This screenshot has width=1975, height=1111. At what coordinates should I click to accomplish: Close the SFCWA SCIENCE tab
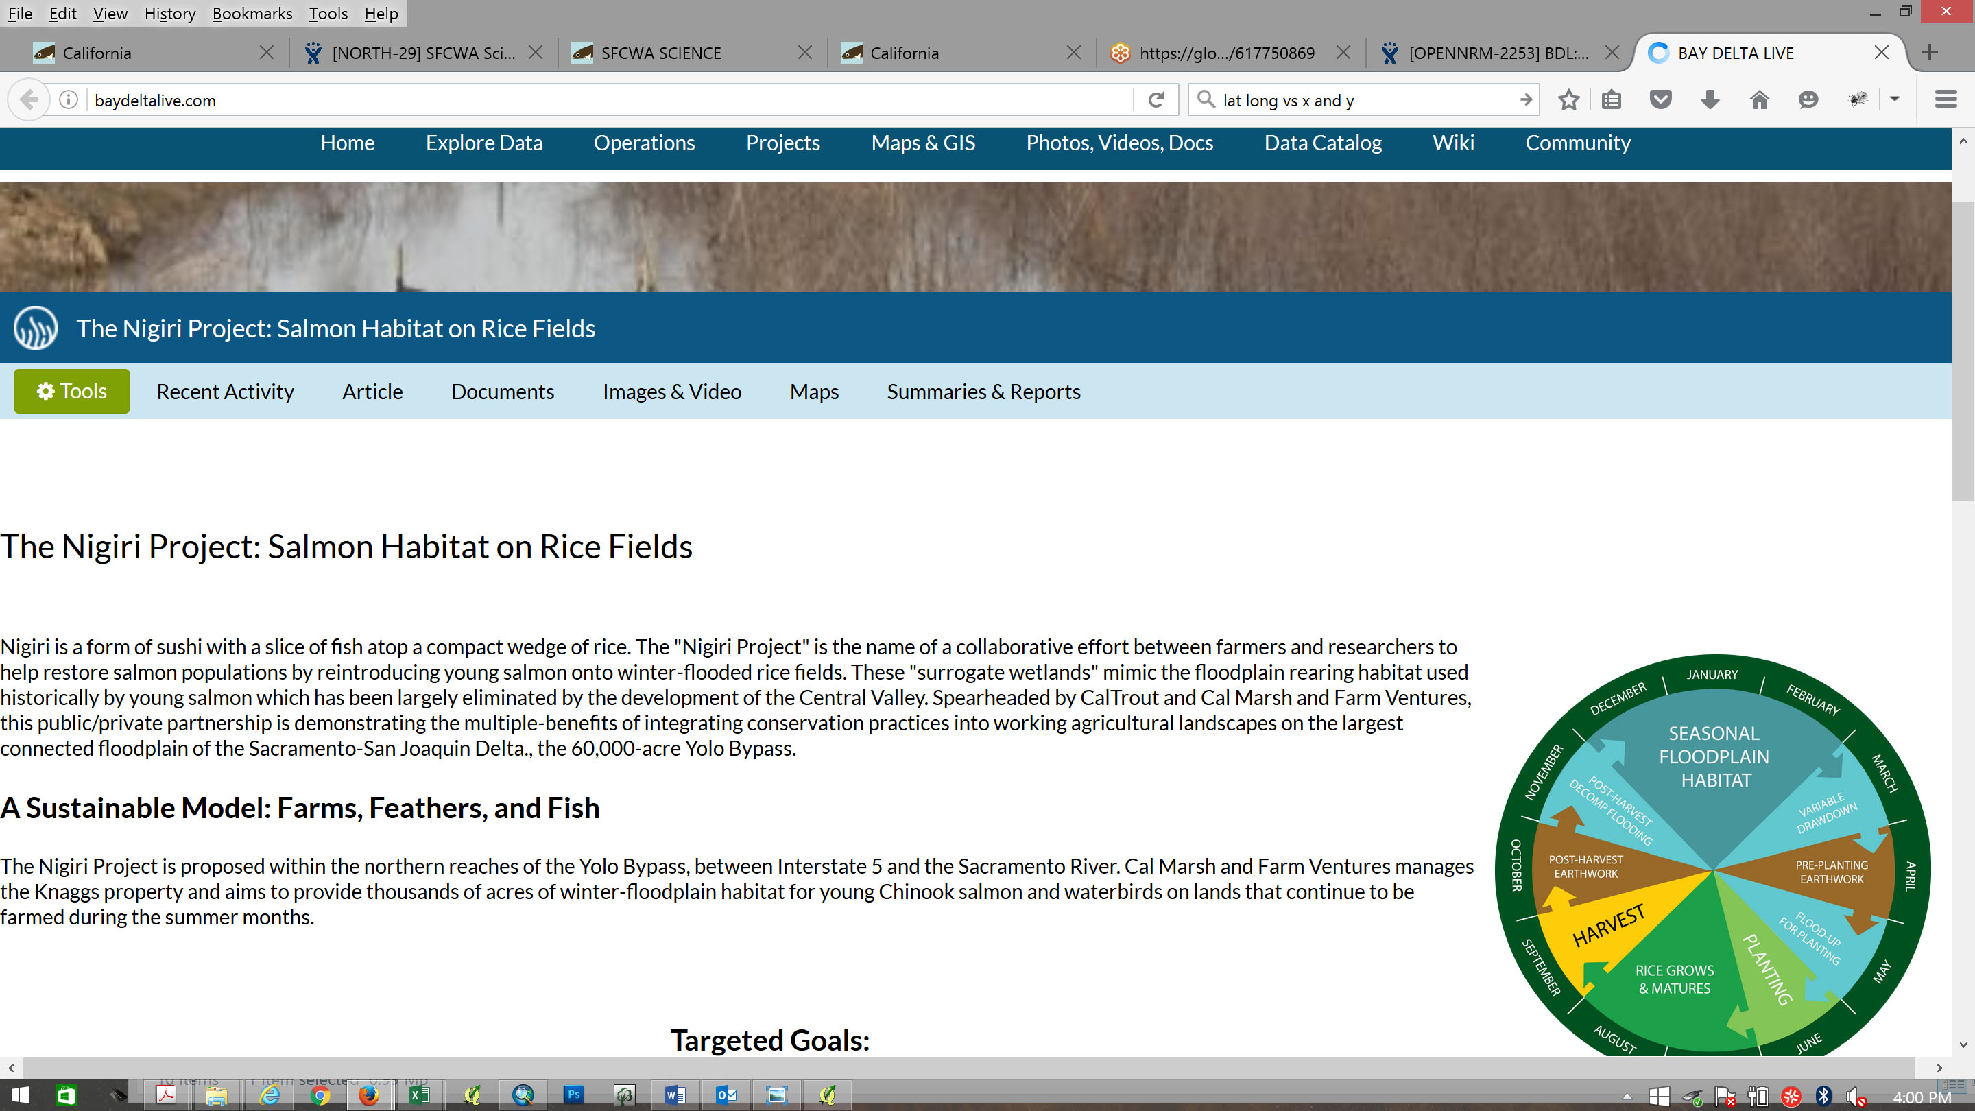804,52
